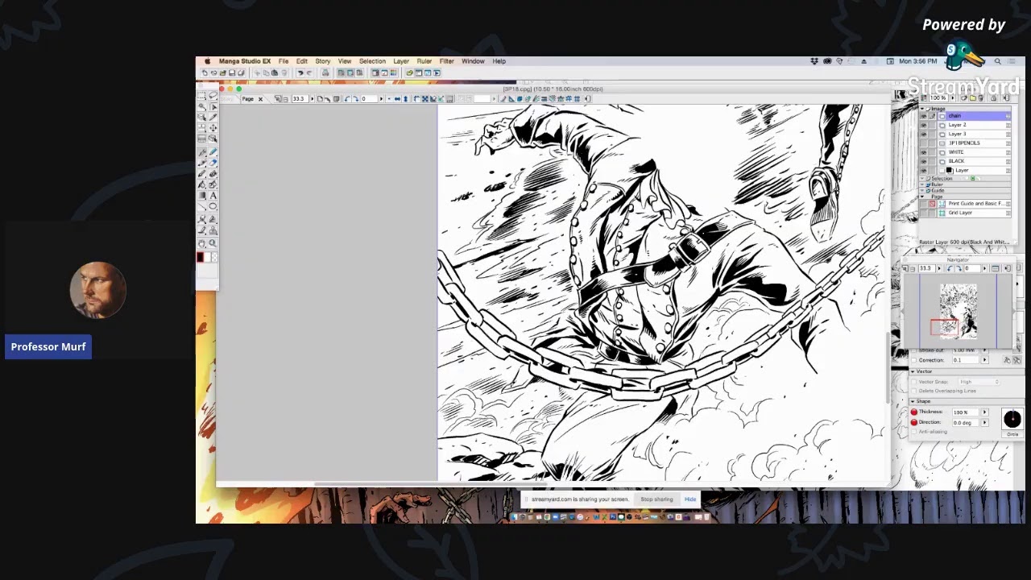Click the page thumbnail in the Navigator

click(x=958, y=310)
